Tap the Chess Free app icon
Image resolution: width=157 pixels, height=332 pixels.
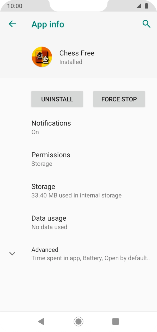coord(42,57)
